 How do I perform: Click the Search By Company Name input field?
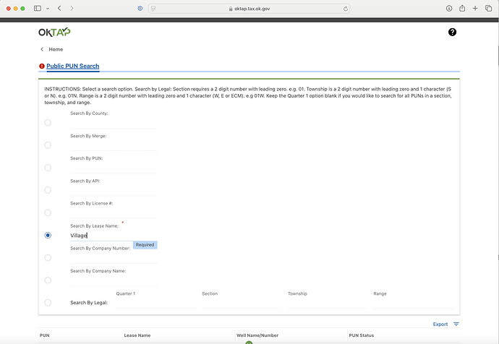pos(114,280)
